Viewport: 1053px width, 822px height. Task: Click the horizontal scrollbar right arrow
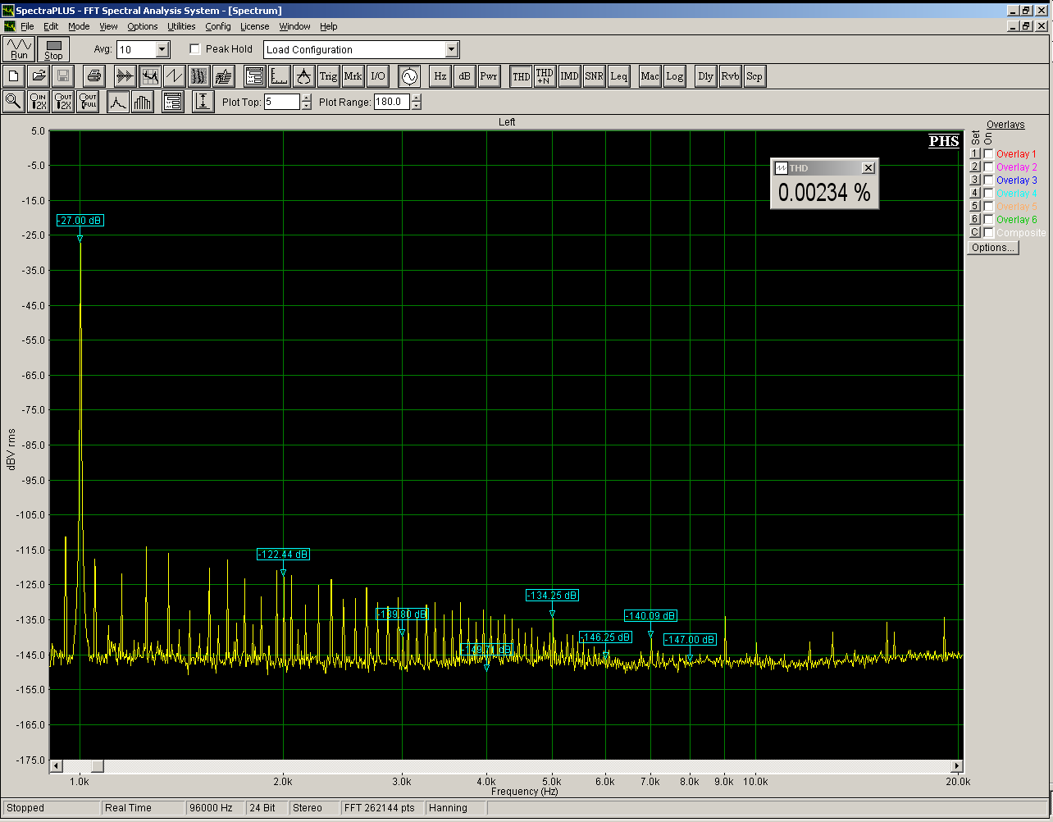point(957,766)
